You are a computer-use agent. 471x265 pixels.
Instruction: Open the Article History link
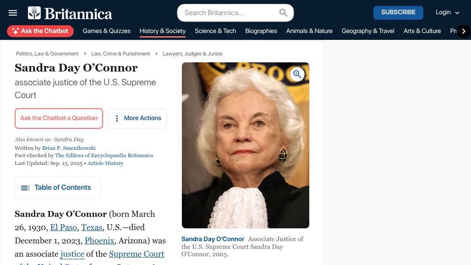pos(105,163)
